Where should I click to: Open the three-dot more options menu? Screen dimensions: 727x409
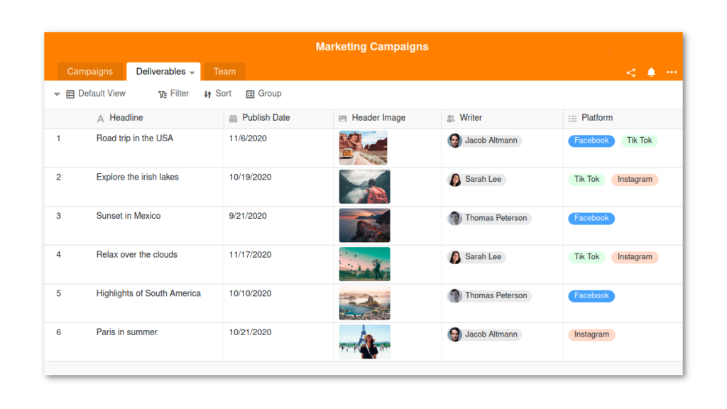point(672,72)
